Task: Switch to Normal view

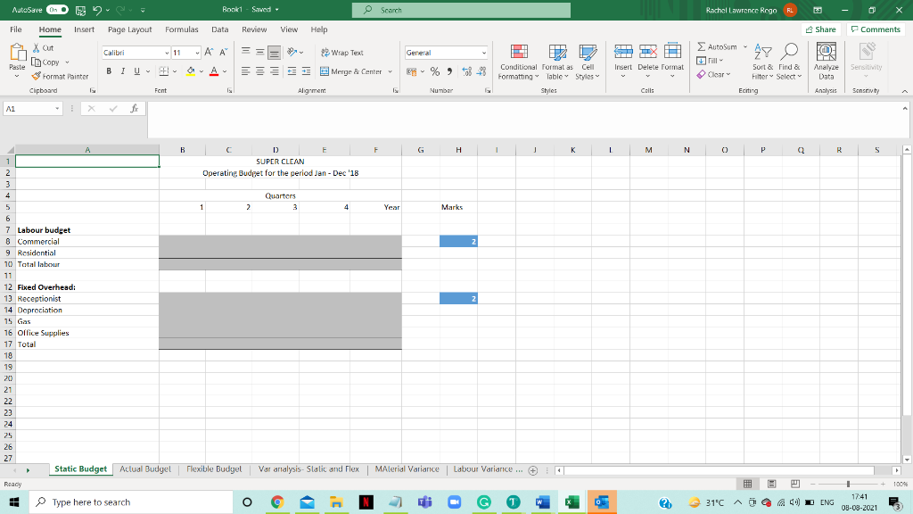Action: point(748,484)
